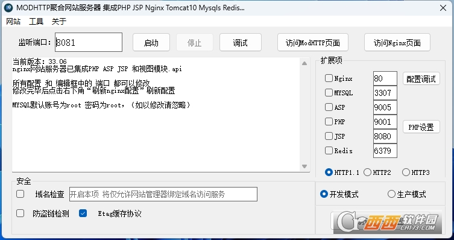Select the HTTP2 radio button
This screenshot has width=454, height=240.
point(367,172)
